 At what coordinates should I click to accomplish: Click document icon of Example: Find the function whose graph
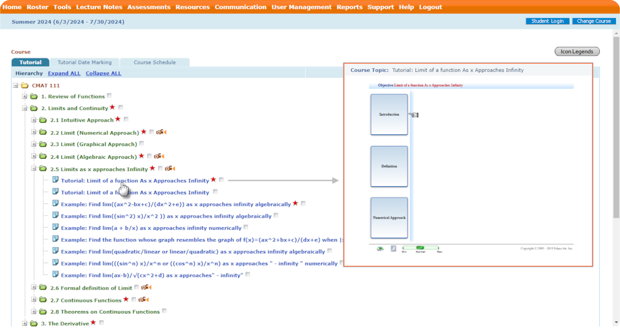(x=55, y=239)
